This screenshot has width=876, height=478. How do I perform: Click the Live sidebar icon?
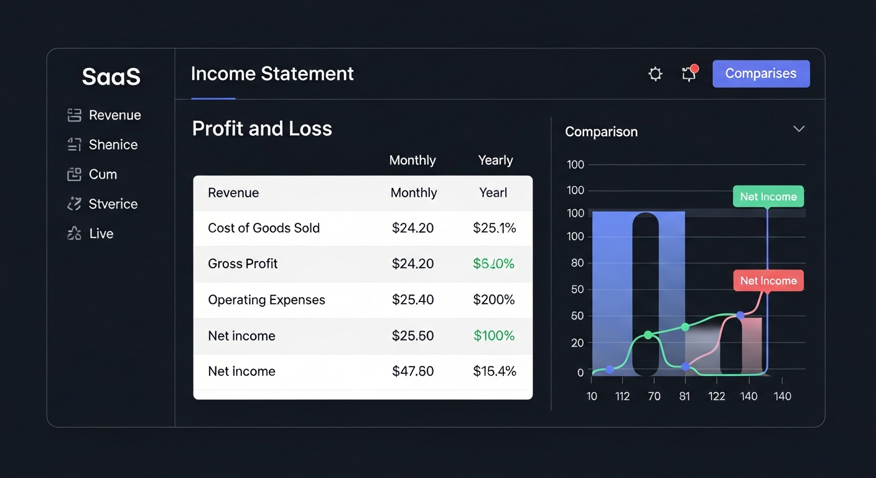[74, 233]
